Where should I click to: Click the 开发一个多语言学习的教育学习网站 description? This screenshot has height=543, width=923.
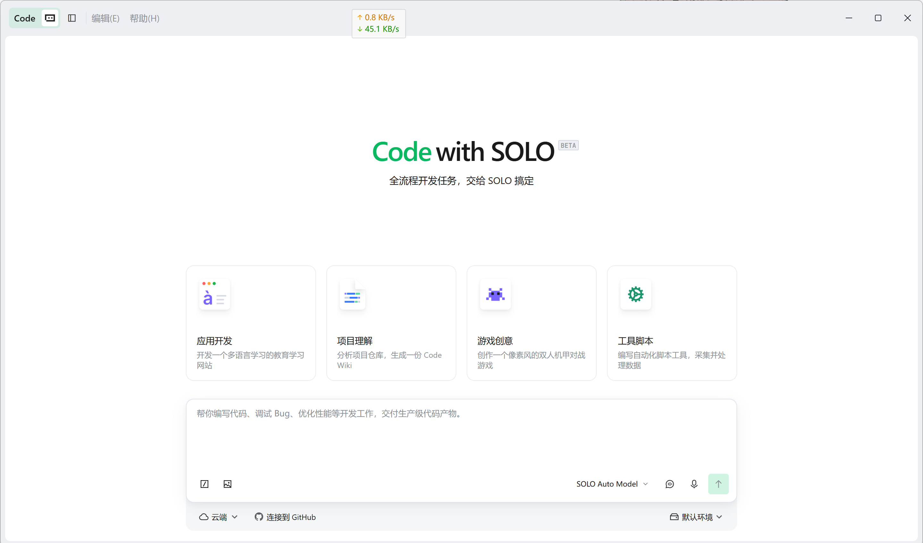point(251,360)
